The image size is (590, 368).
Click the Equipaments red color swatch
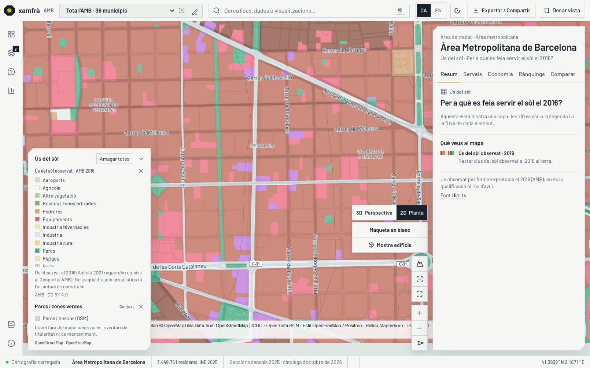tap(37, 219)
